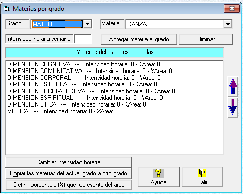Select DIMENSION ETICA row

[x=115, y=104]
